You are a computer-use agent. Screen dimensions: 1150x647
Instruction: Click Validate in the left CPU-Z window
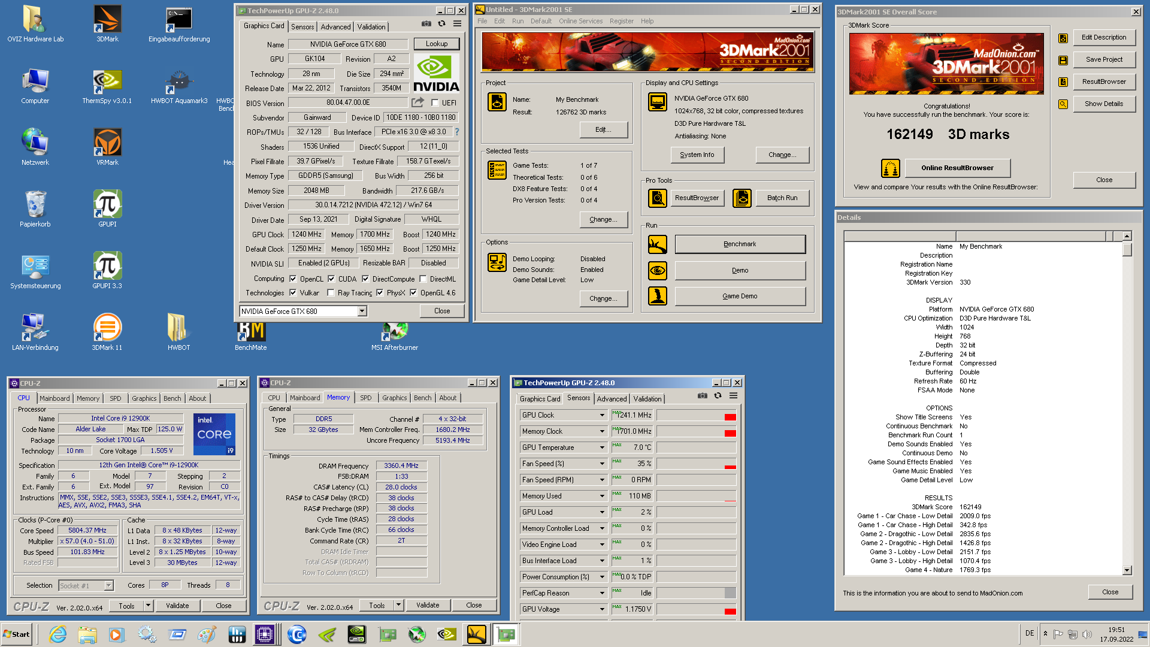(177, 606)
